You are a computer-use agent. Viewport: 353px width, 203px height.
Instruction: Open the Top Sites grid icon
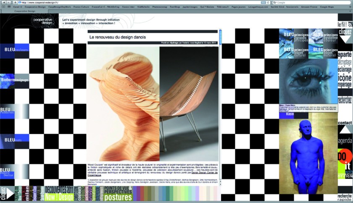point(9,7)
